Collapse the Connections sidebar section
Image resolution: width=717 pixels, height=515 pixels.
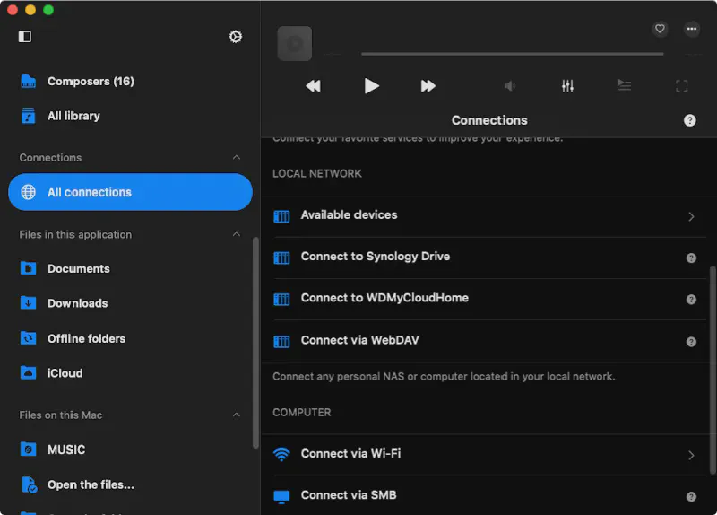pyautogui.click(x=237, y=158)
